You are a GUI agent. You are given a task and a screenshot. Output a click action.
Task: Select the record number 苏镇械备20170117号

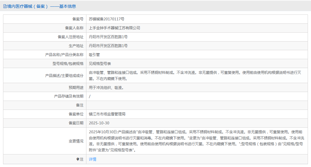tap(106, 19)
